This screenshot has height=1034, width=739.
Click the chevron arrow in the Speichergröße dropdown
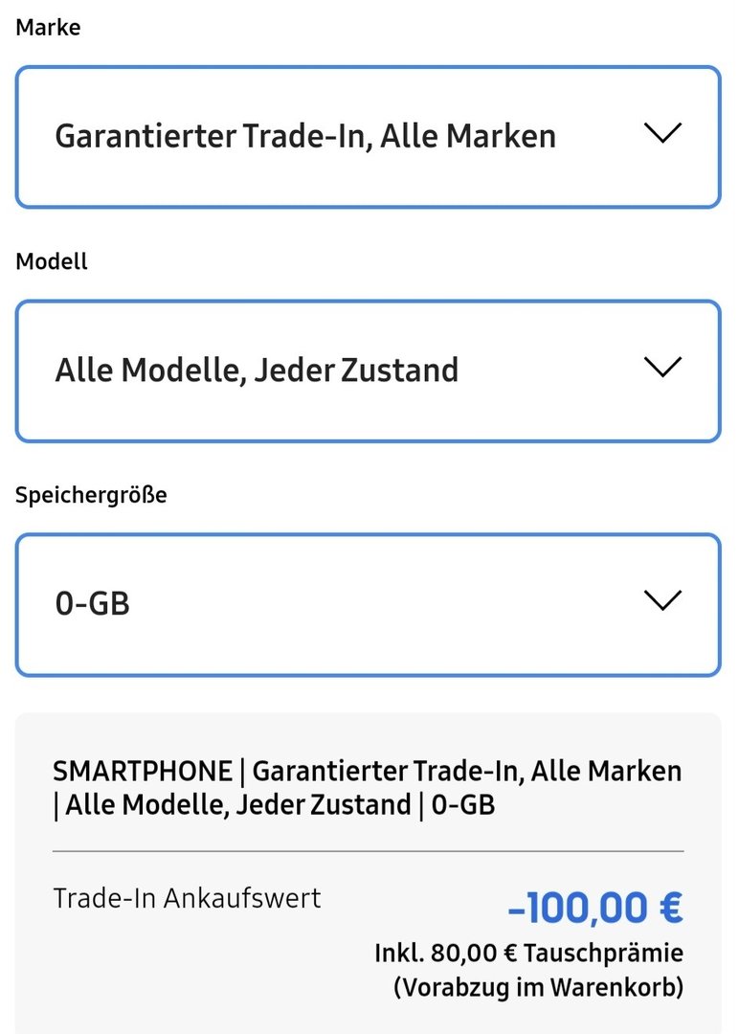[x=662, y=601]
